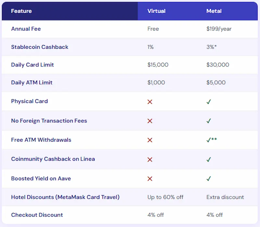Toggle the Coinmunity Cashback Virtual indicator
260x227 pixels.
tap(149, 159)
